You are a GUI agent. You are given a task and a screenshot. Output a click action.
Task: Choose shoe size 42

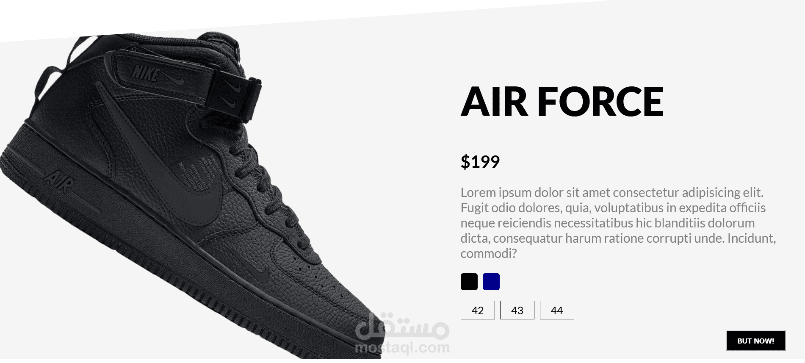point(478,310)
